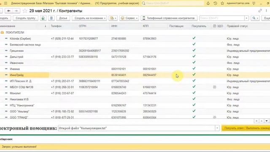Open favorites star in the title bar

(x=222, y=3)
